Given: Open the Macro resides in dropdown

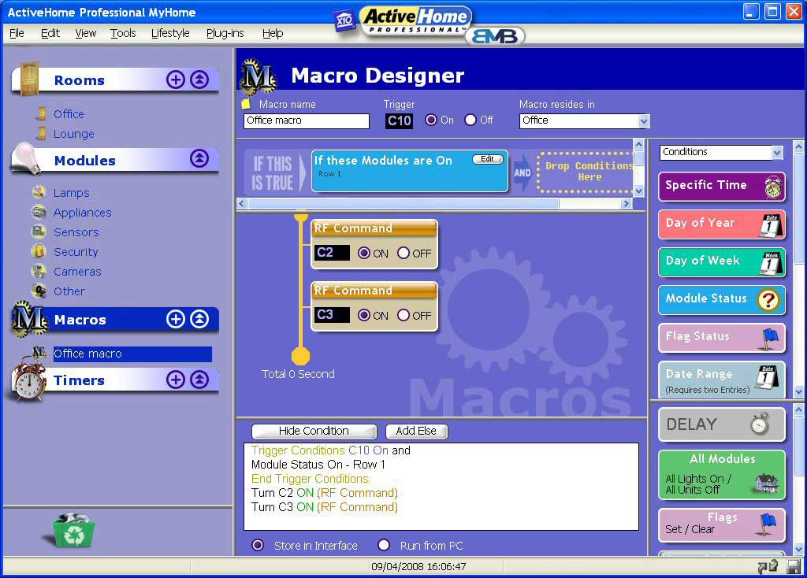Looking at the screenshot, I should [643, 121].
